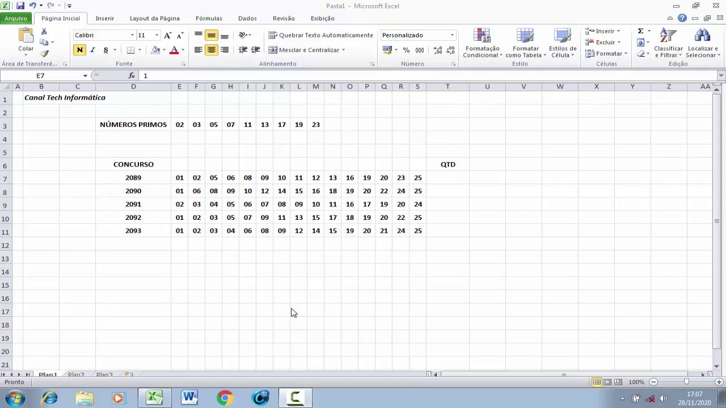Open Estilos de Célula gallery
726x408 pixels.
tap(562, 43)
